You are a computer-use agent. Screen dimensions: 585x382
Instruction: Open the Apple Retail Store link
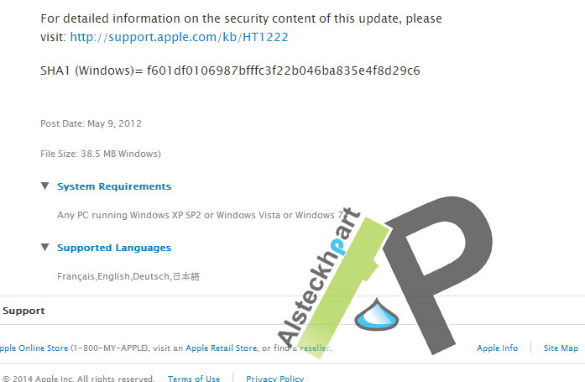[222, 348]
